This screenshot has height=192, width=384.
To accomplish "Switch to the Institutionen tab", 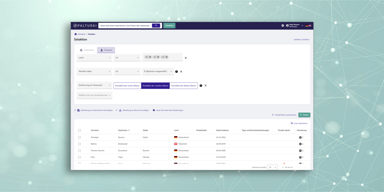I will pos(87,50).
